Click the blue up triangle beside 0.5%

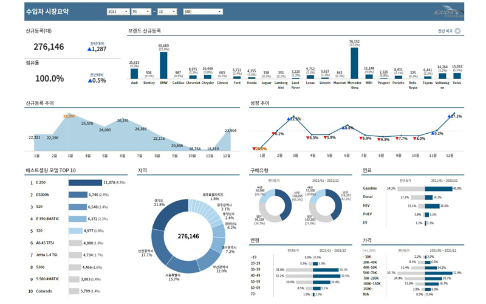[x=90, y=81]
